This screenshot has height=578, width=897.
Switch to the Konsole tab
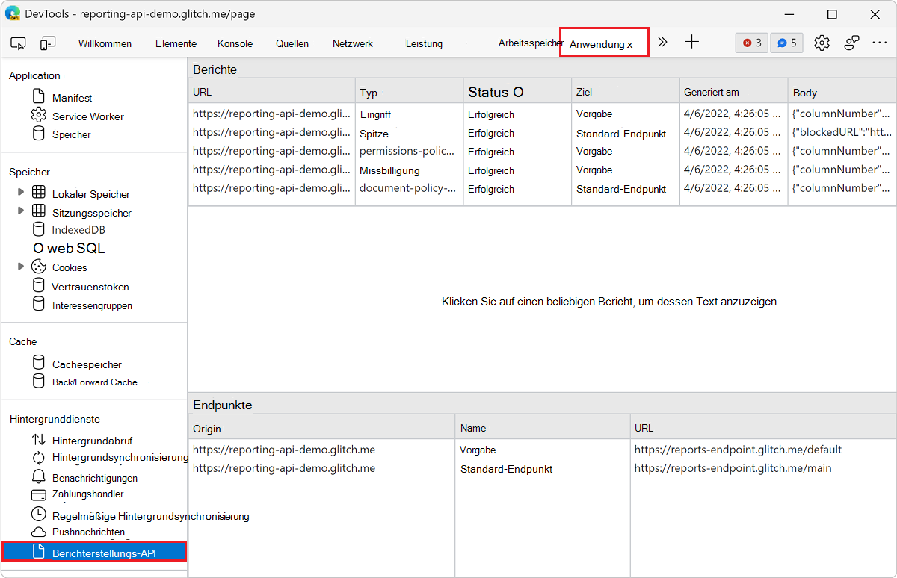tap(235, 43)
